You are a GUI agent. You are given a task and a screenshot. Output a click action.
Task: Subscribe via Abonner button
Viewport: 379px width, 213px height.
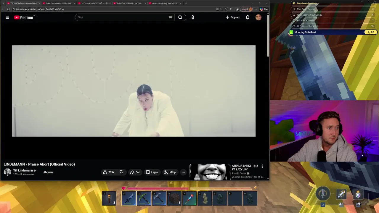48,172
